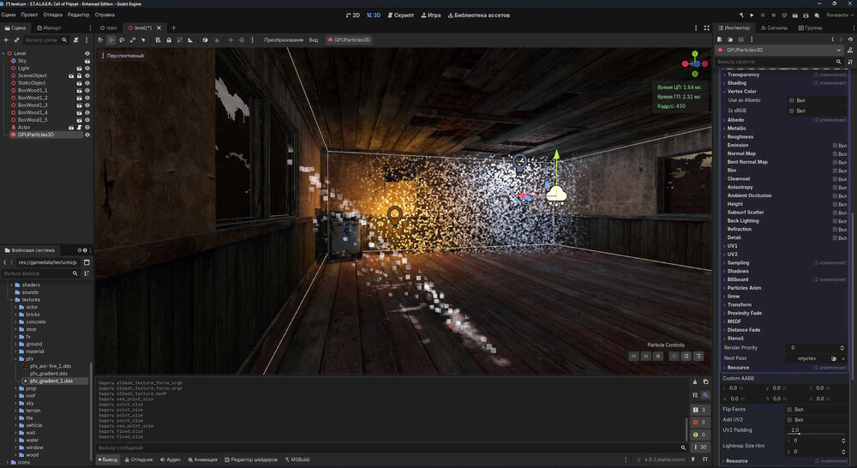857x468 pixels.
Task: Collapse the pfx folder in FileSystem
Action: (x=15, y=358)
